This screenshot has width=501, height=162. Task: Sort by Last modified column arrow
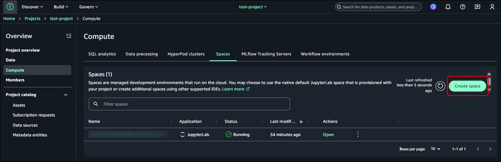[x=301, y=121]
